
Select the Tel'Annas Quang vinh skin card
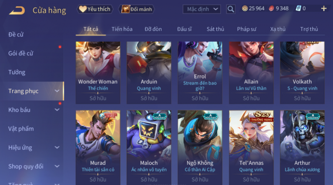(x=251, y=148)
